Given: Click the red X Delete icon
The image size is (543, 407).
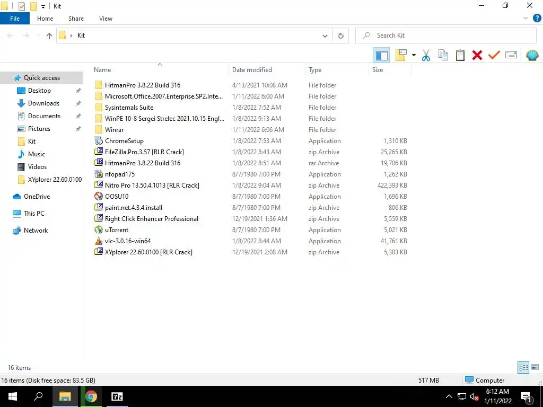Looking at the screenshot, I should 477,55.
